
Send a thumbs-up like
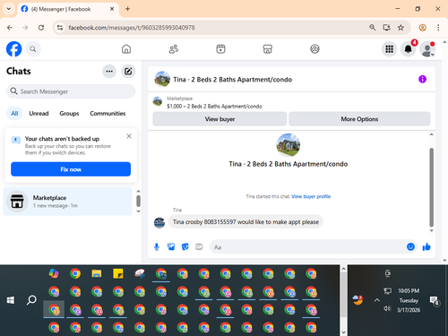(x=426, y=247)
